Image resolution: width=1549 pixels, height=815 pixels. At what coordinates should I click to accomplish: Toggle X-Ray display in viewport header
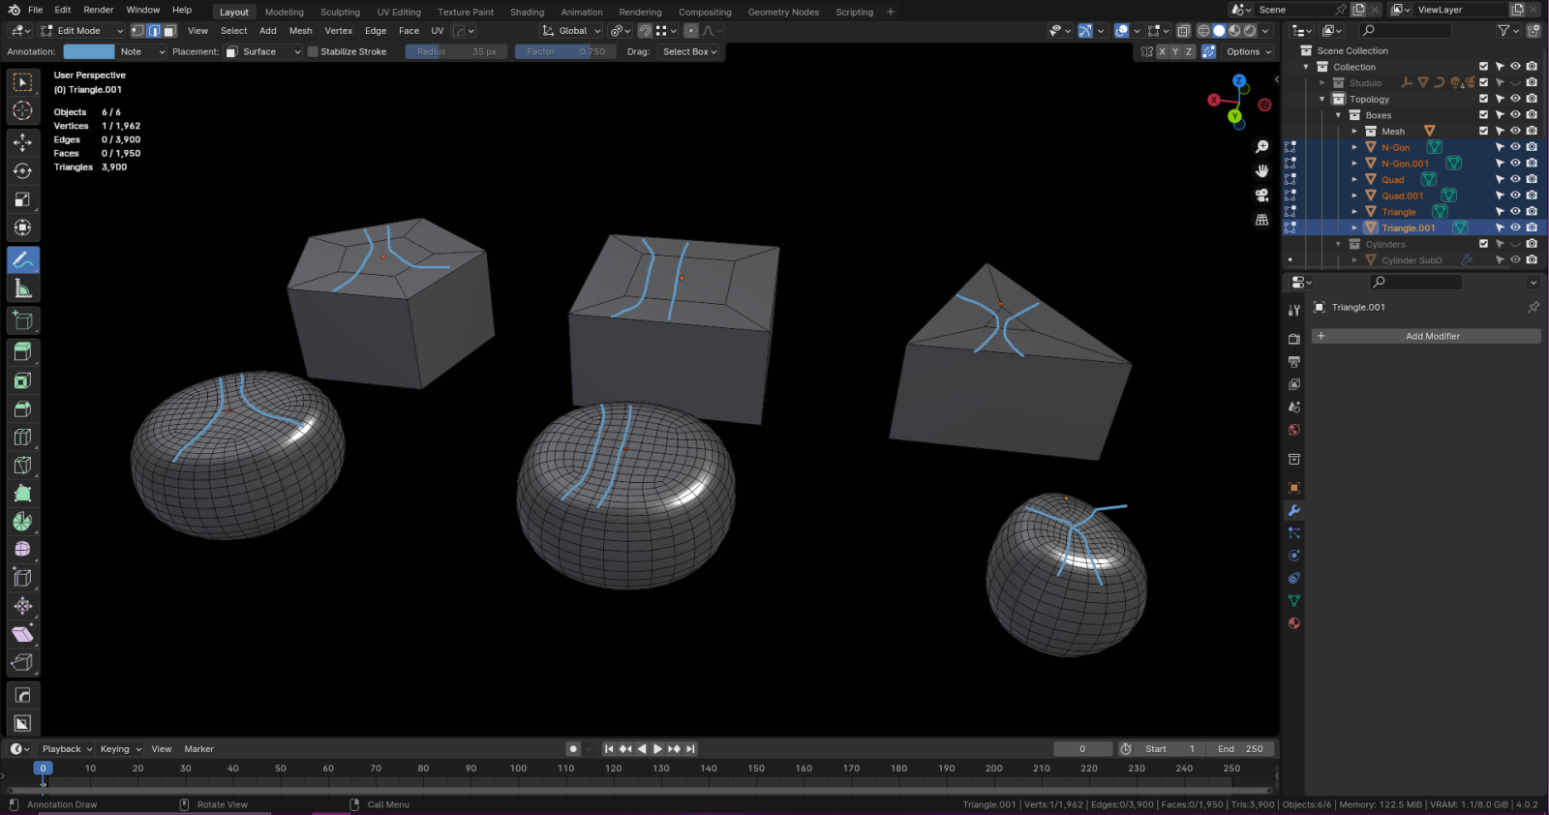click(x=1183, y=31)
